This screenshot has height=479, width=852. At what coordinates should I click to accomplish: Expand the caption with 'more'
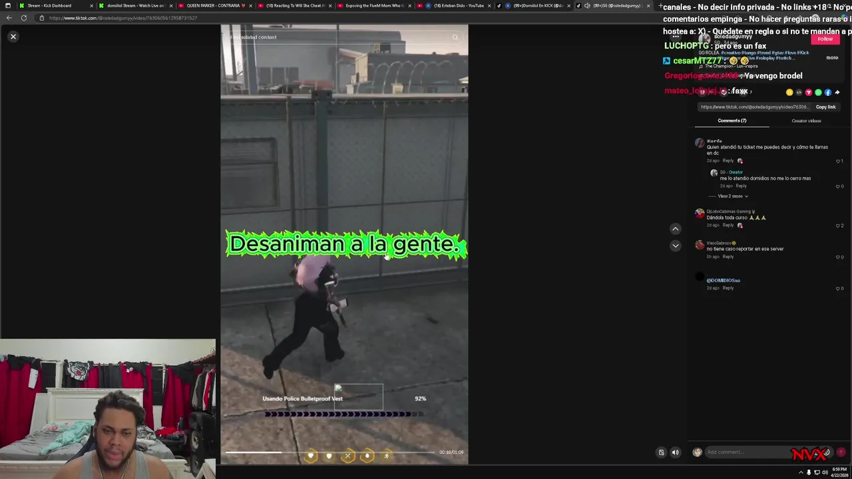tap(832, 58)
